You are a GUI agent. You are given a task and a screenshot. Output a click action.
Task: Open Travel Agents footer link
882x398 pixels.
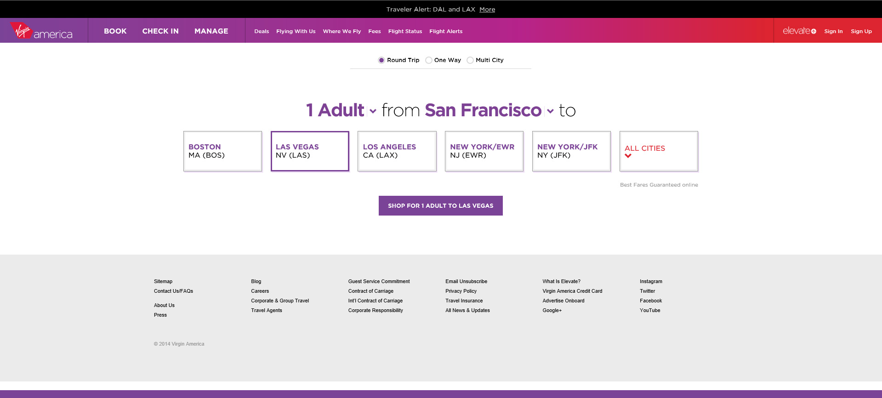[x=267, y=310]
